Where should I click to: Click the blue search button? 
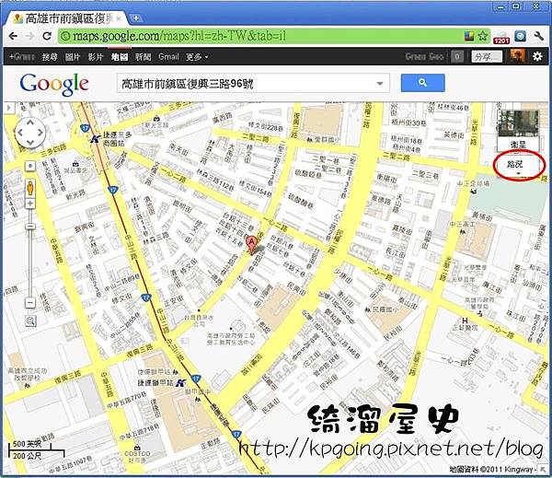click(x=423, y=83)
